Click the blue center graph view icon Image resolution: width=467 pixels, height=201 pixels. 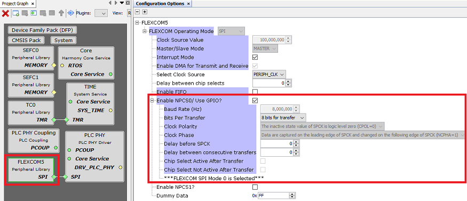pos(70,13)
